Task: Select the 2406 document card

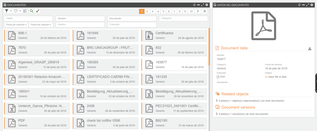Action: (106, 108)
